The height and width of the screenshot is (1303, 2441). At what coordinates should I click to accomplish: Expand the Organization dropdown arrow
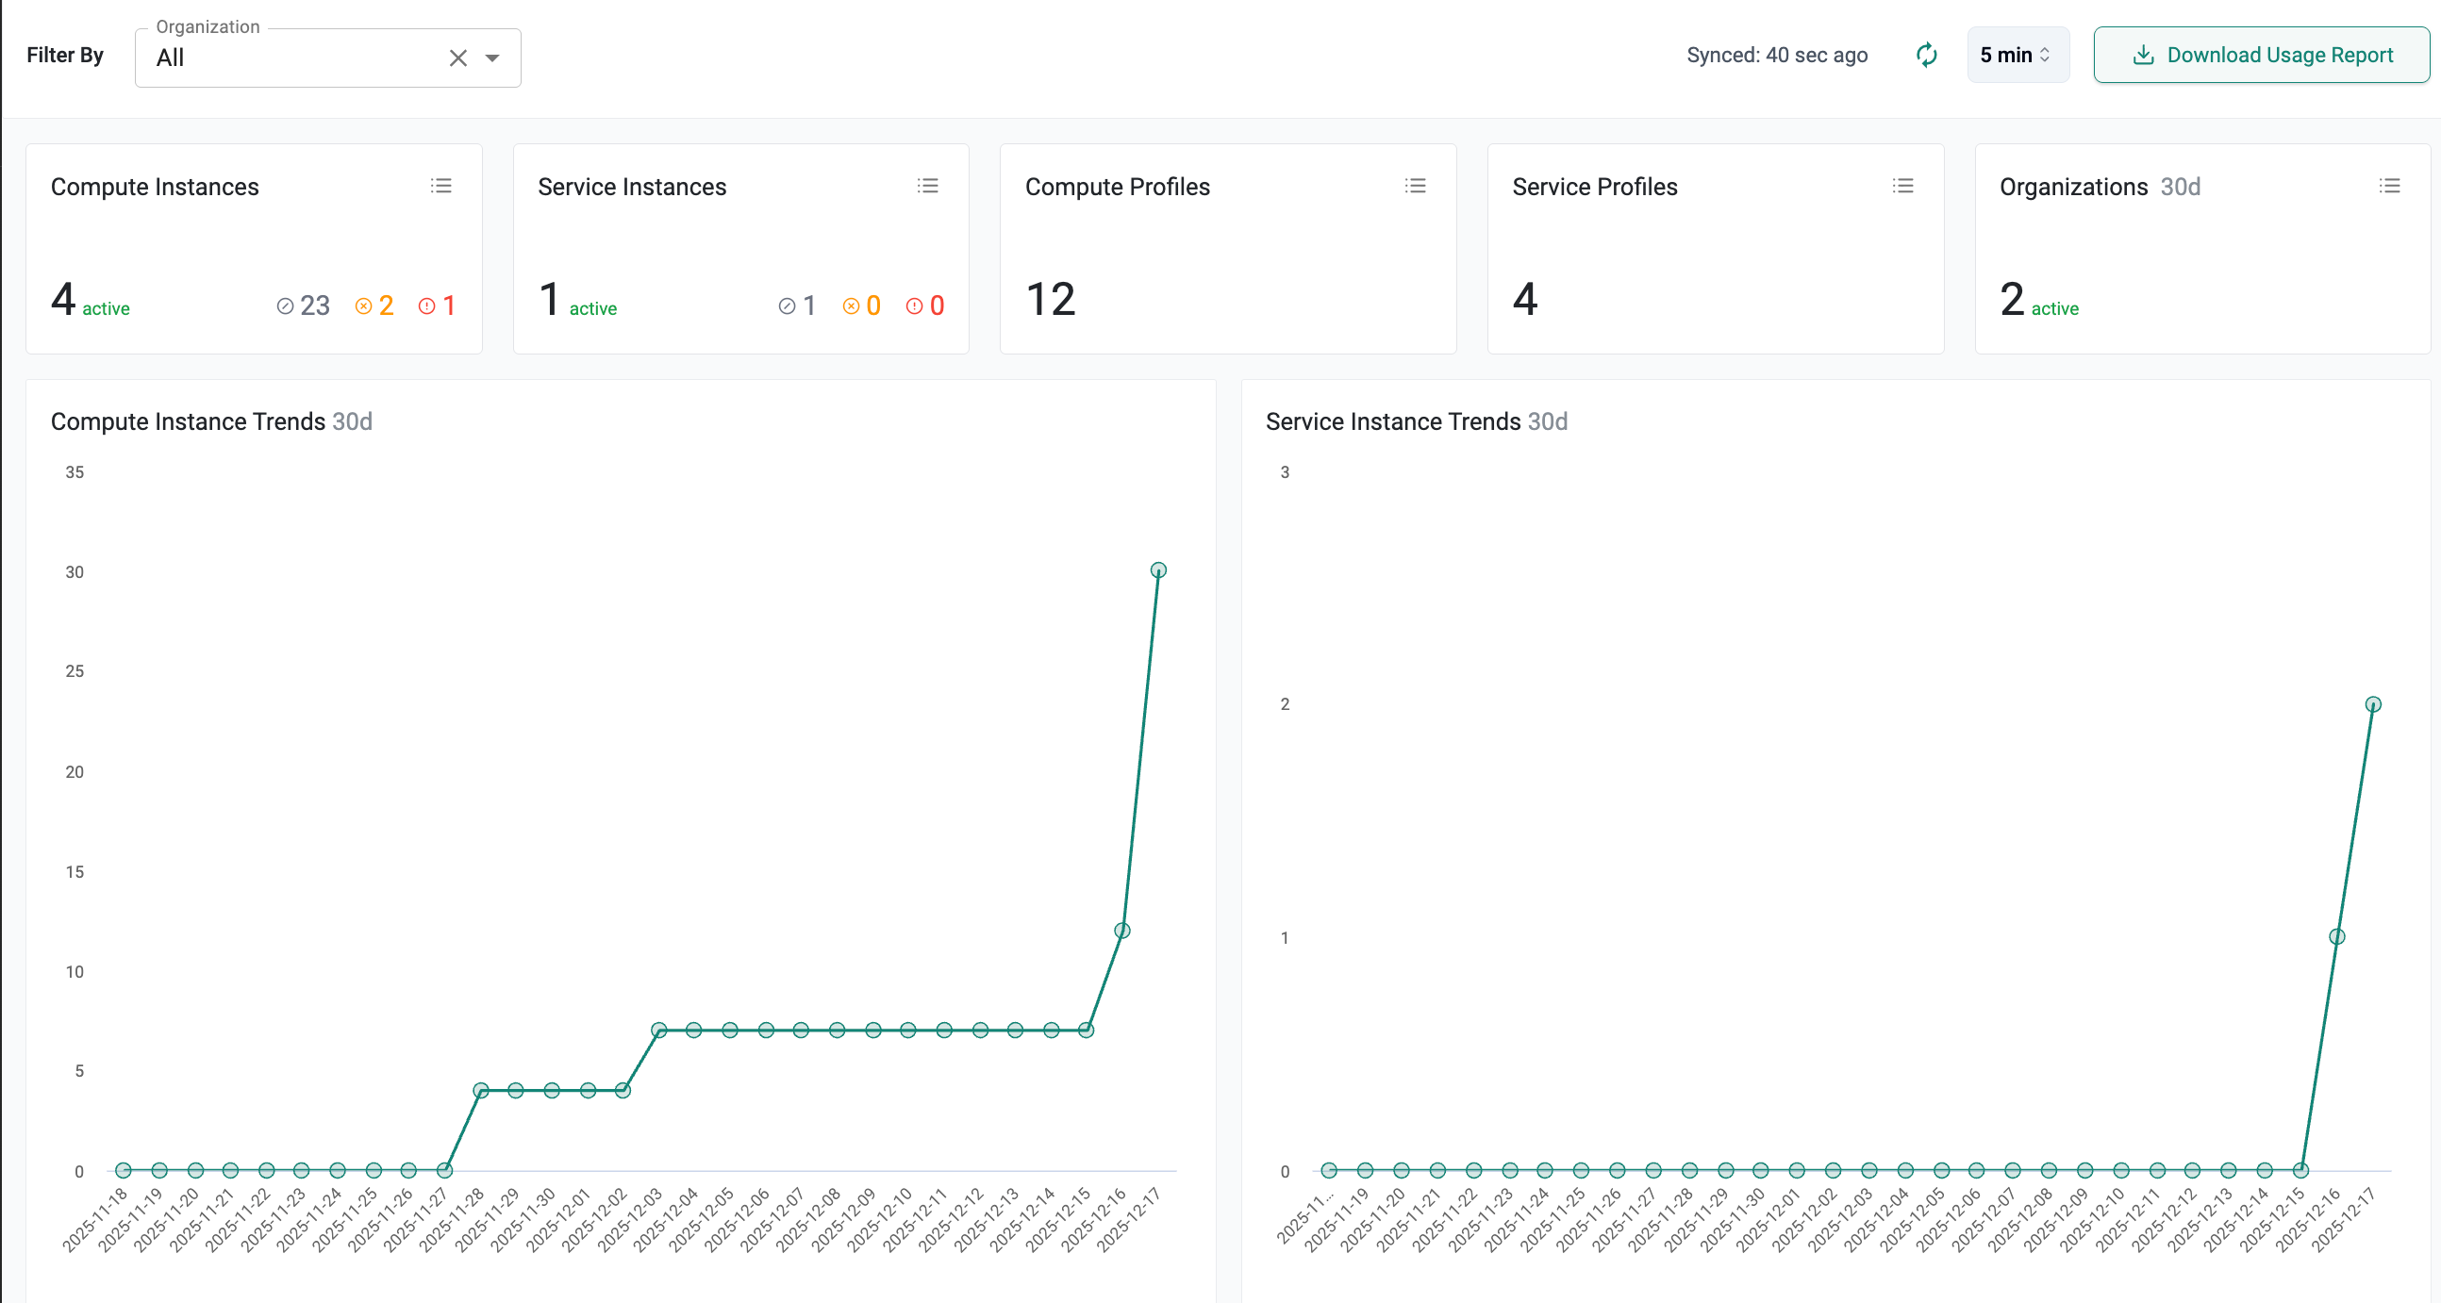pos(491,58)
